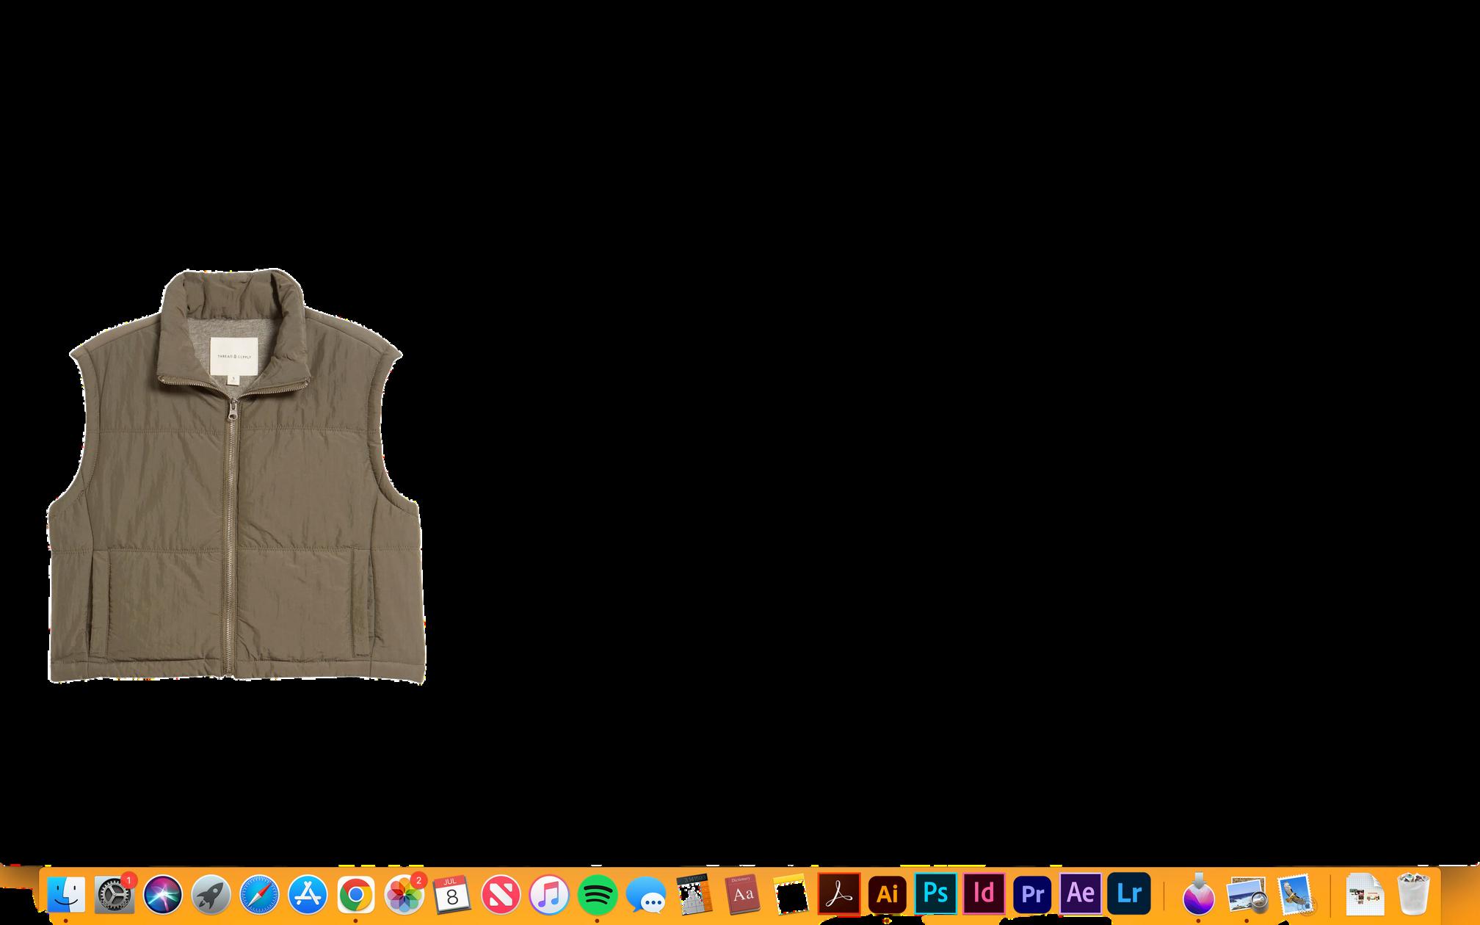Viewport: 1480px width, 925px height.
Task: Launch Adobe Lightroom
Action: pos(1129,893)
